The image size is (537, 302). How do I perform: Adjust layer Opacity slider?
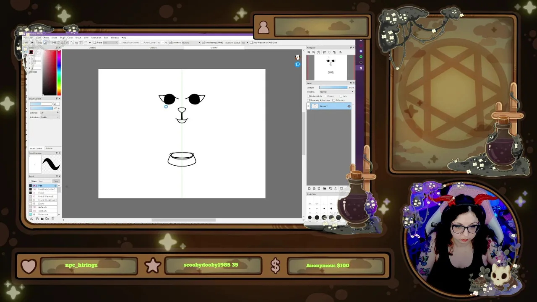[333, 87]
